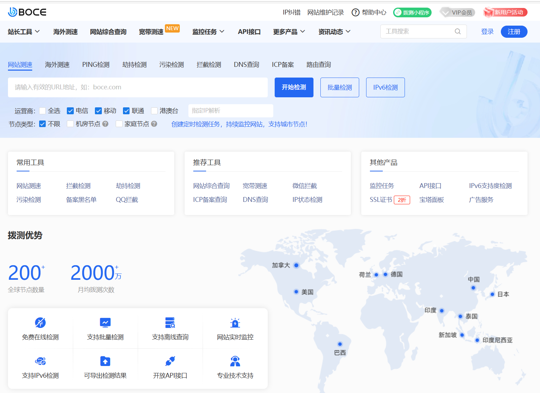540x393 pixels.
Task: Open 帮助中心 via the question mark icon
Action: tap(355, 12)
